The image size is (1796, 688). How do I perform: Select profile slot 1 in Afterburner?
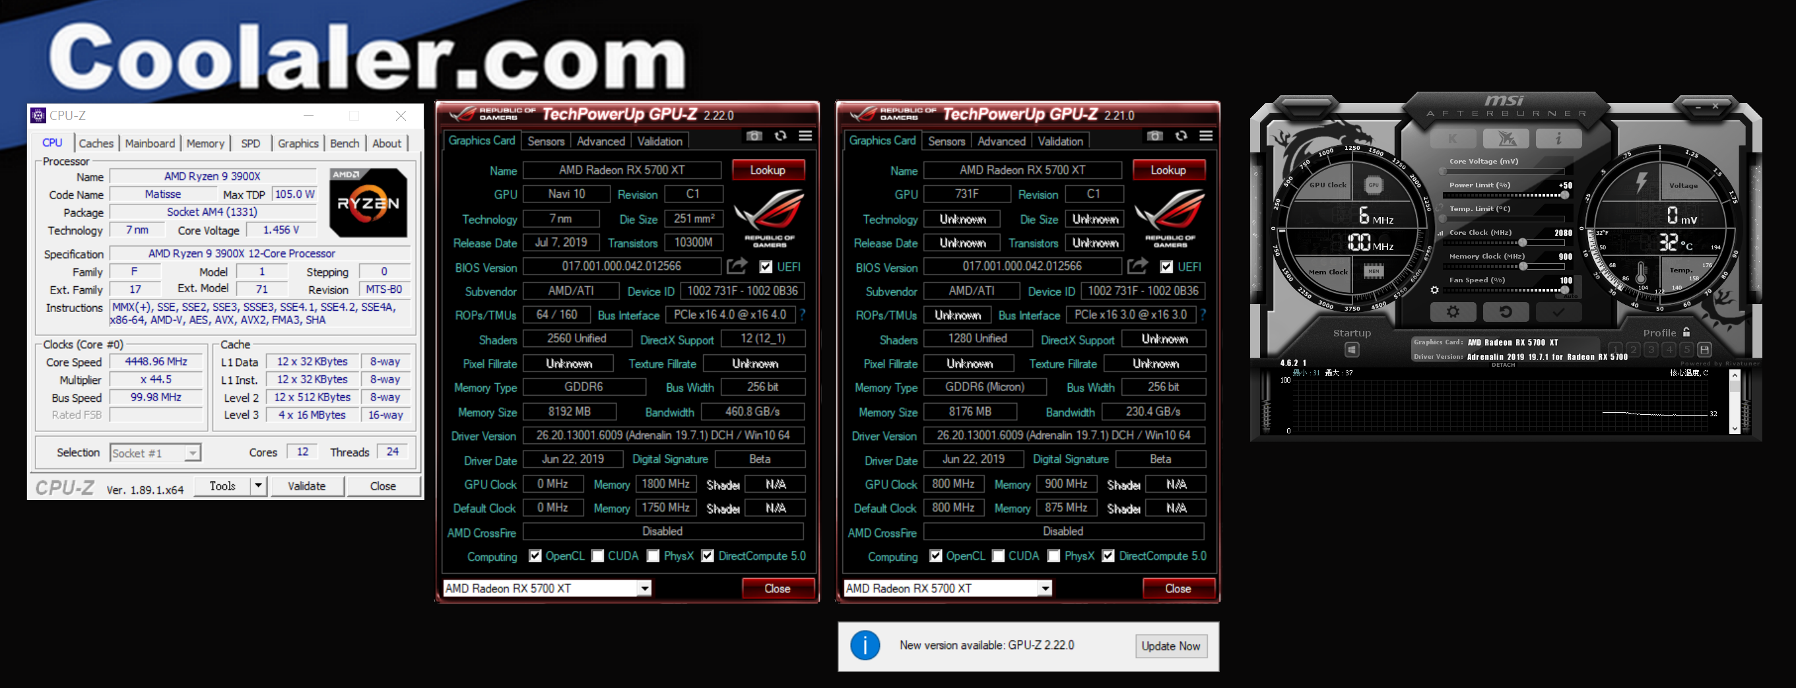(x=1615, y=349)
